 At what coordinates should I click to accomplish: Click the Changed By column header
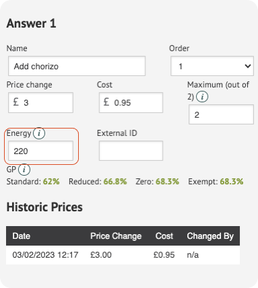click(210, 236)
